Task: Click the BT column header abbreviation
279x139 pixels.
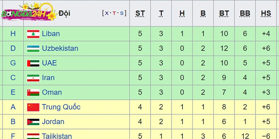Action: click(x=224, y=14)
